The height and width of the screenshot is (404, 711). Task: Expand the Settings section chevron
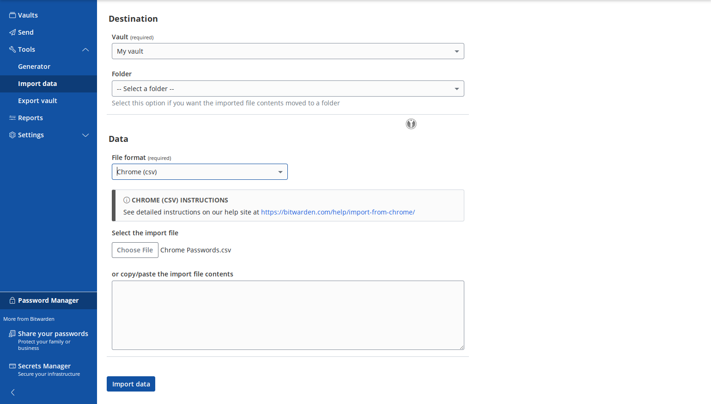coord(85,135)
